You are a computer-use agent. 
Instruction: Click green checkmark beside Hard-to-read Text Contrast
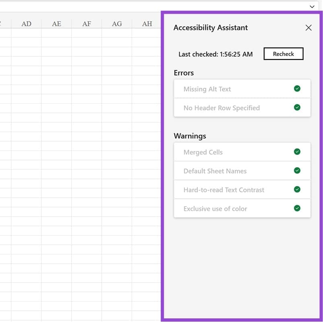(297, 189)
